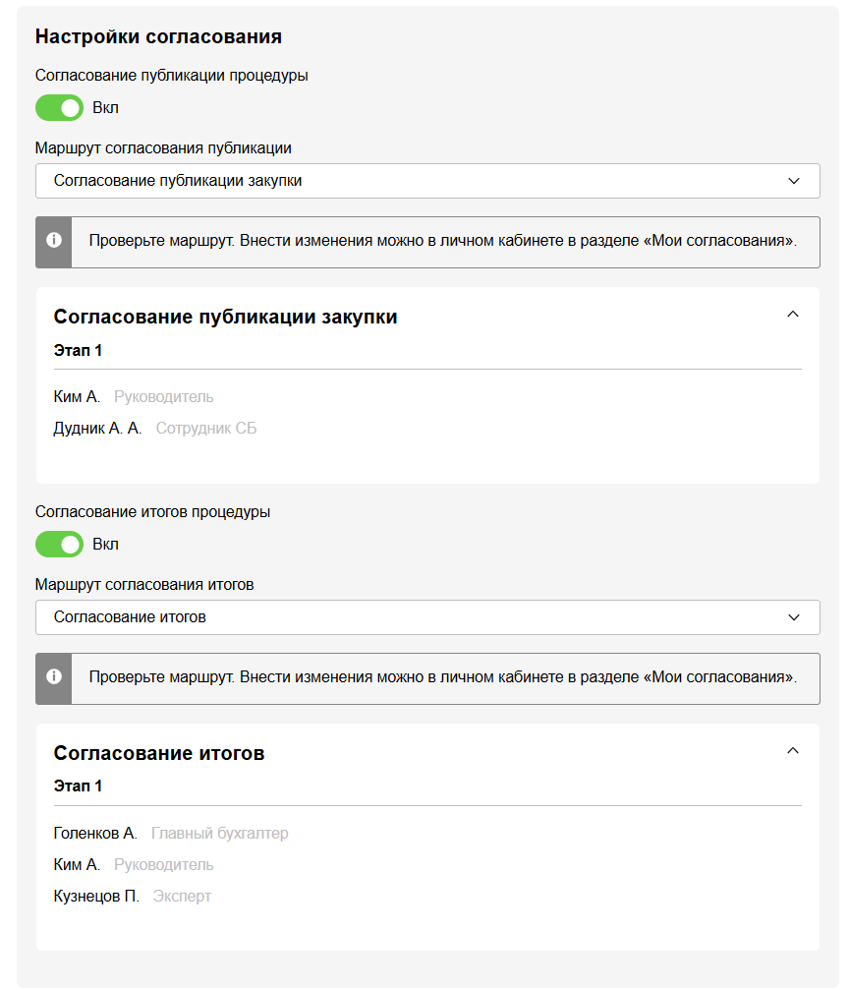850x990 pixels.
Task: Open the results approval route dropdown
Action: (427, 617)
